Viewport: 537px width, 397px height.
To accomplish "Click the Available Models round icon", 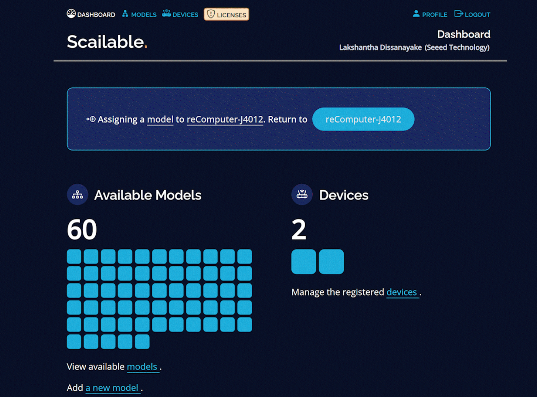I will (x=78, y=195).
